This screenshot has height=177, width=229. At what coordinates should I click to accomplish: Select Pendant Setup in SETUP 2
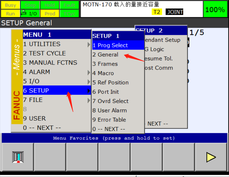pos(166,40)
